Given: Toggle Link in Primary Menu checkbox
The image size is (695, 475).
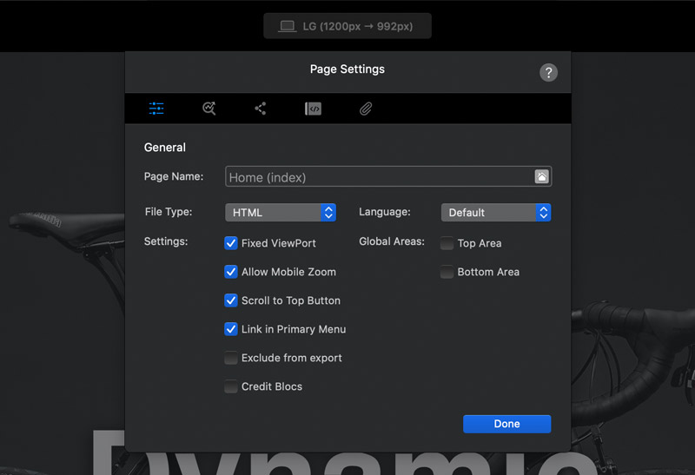Looking at the screenshot, I should (231, 329).
